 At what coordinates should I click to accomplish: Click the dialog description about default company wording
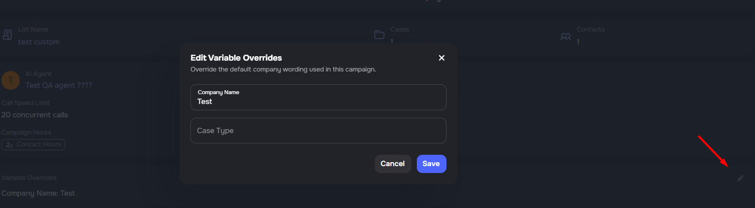coord(283,69)
